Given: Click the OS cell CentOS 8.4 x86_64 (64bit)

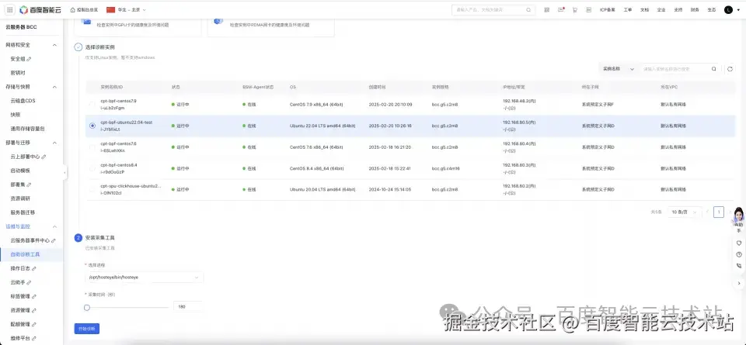Looking at the screenshot, I should click(316, 168).
